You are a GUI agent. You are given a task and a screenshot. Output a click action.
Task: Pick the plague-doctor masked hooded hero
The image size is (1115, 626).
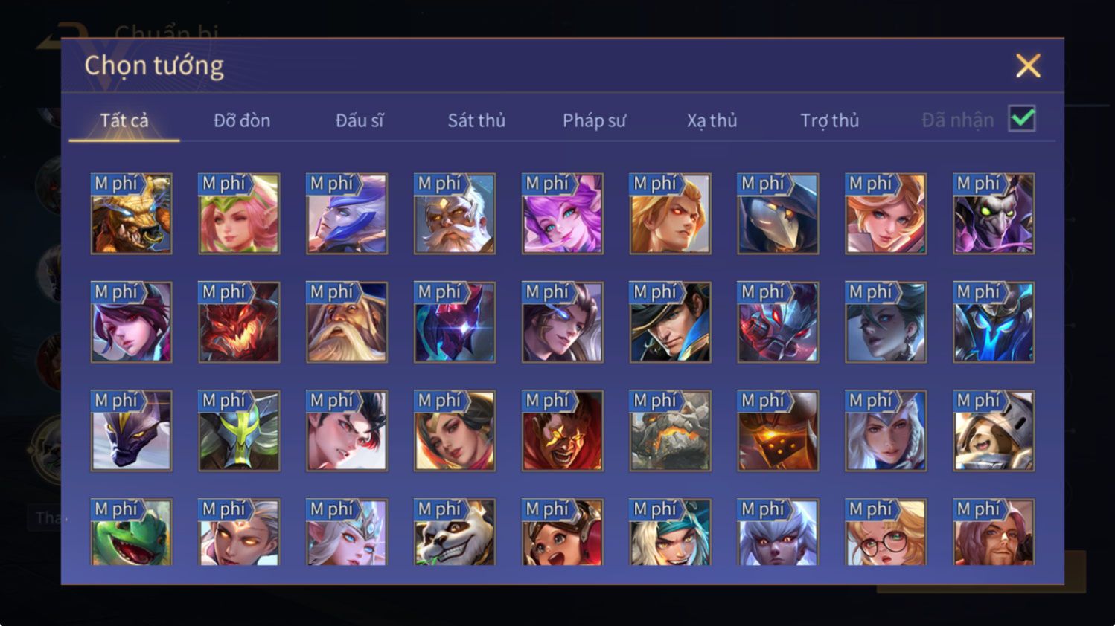click(778, 214)
